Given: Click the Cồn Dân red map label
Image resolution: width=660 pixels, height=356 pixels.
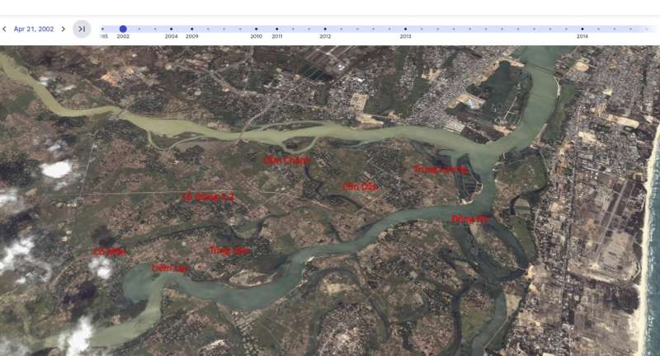Looking at the screenshot, I should [361, 186].
